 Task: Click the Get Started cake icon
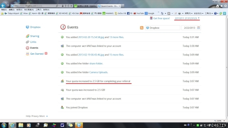coord(27,54)
